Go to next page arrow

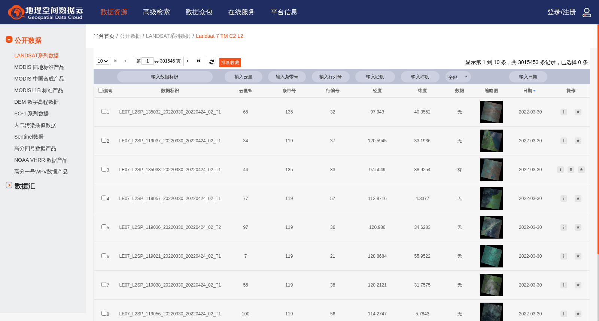click(x=188, y=61)
